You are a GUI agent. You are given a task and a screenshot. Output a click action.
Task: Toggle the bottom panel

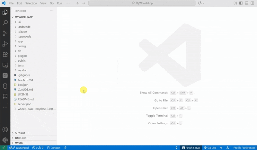246,3
